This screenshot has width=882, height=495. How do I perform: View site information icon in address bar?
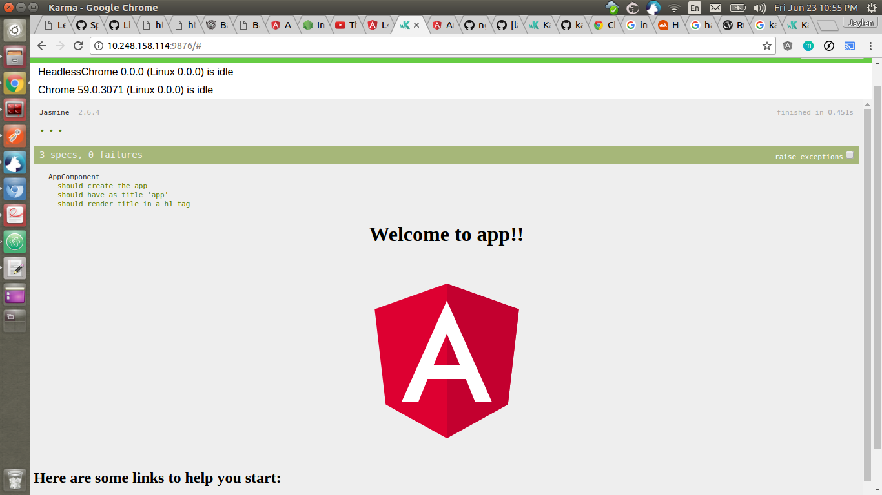point(99,46)
